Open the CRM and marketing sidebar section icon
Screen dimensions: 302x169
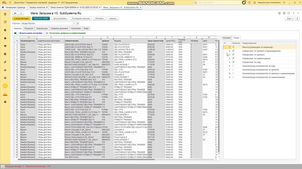point(5,22)
